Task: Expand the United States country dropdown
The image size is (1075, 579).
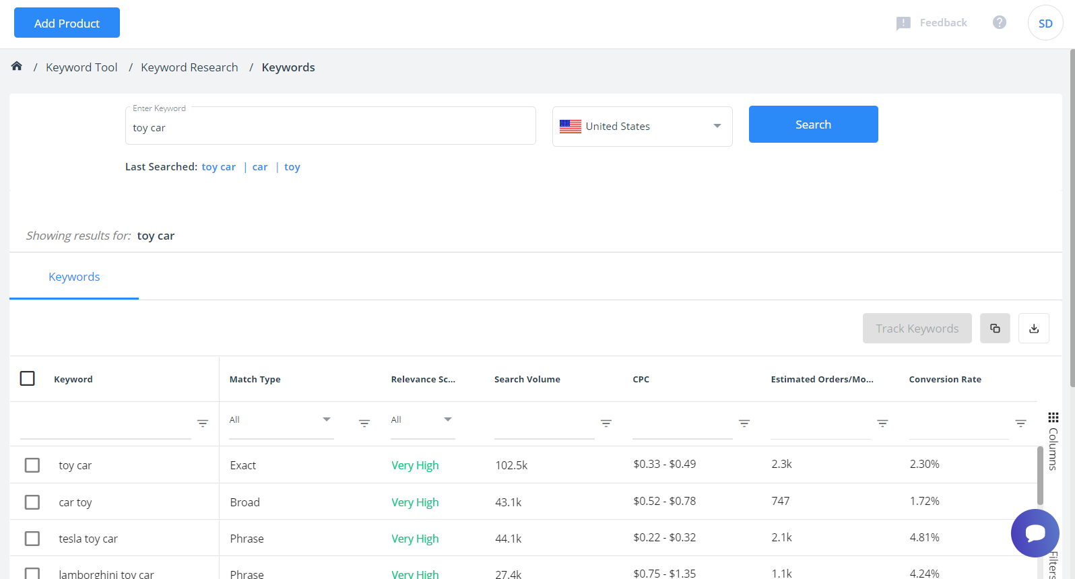Action: tap(643, 127)
